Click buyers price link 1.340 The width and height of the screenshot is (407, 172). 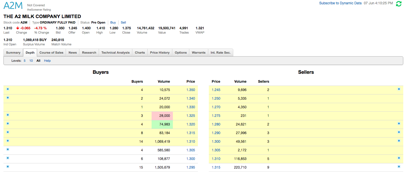point(191,98)
